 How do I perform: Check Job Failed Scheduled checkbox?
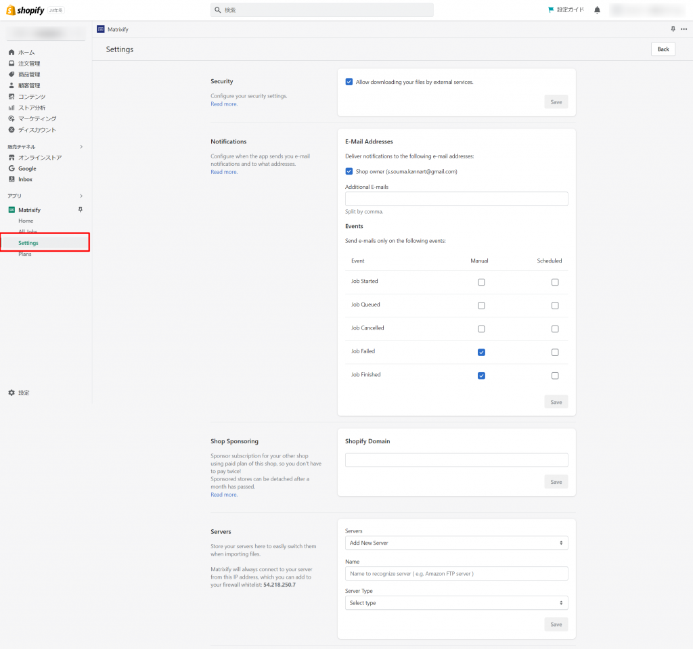click(x=555, y=353)
